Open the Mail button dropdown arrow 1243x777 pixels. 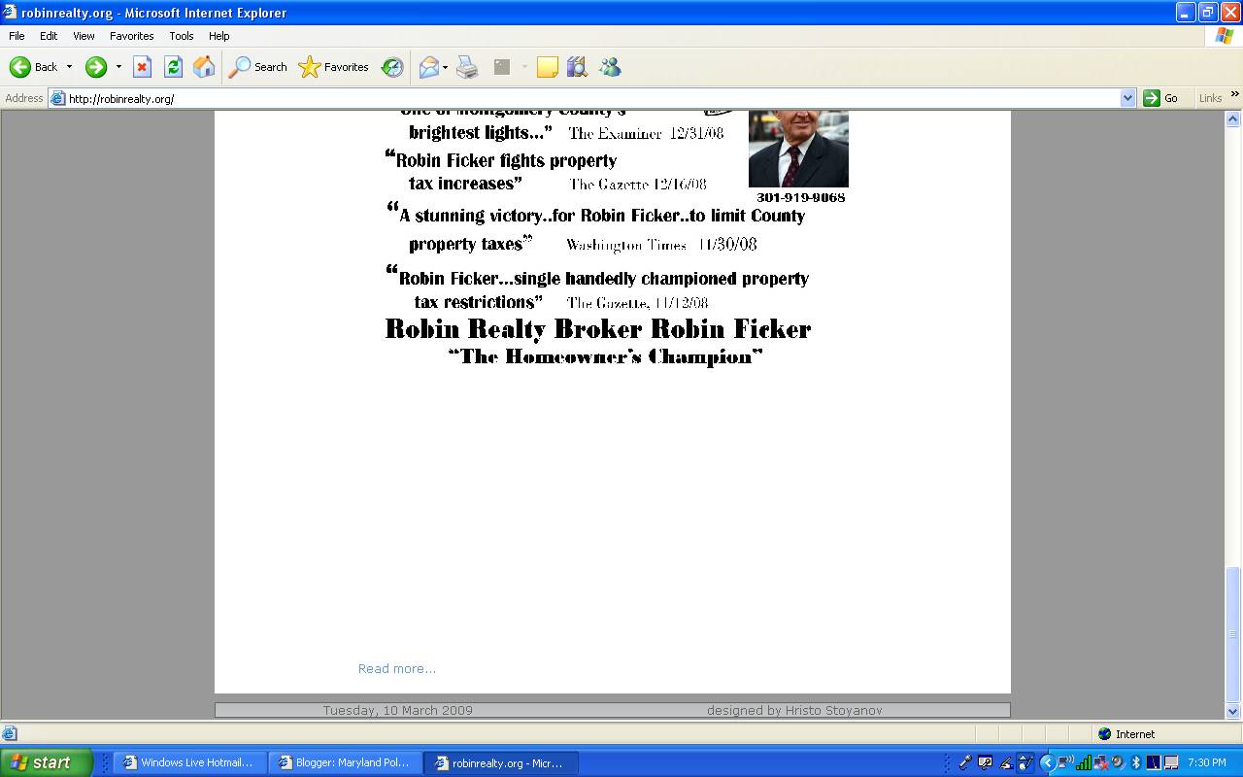click(445, 67)
